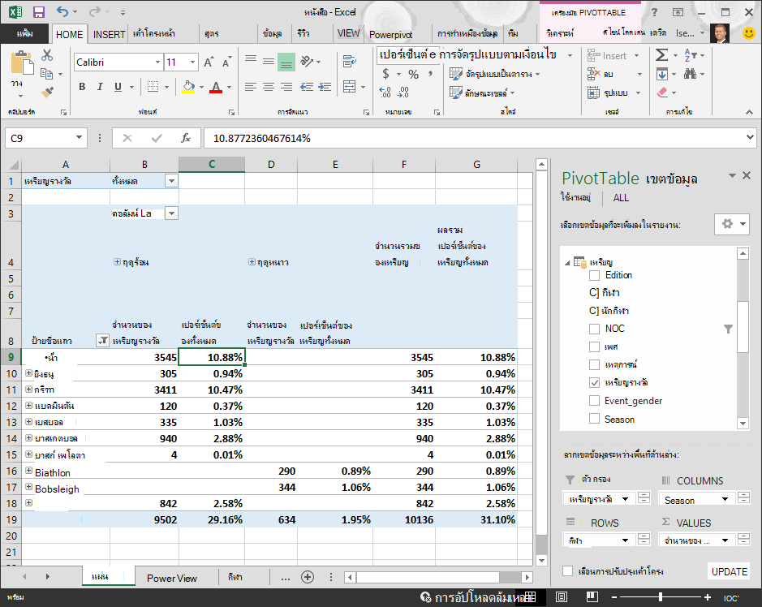Image resolution: width=762 pixels, height=607 pixels.
Task: Click the Wrap Text icon
Action: tap(350, 61)
